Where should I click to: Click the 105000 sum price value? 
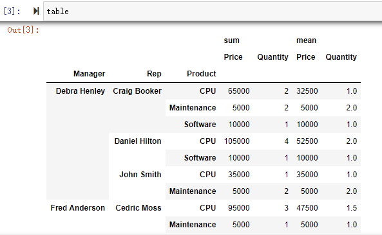[237, 141]
